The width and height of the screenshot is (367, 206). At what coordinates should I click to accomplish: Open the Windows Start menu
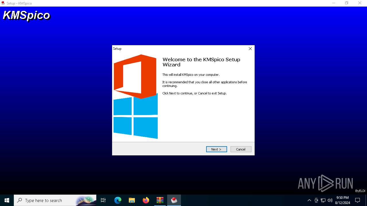click(x=7, y=200)
